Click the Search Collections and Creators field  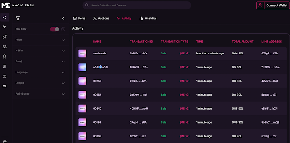pyautogui.click(x=137, y=5)
